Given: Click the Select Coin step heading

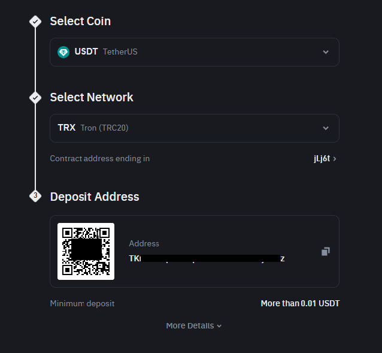Looking at the screenshot, I should (80, 22).
